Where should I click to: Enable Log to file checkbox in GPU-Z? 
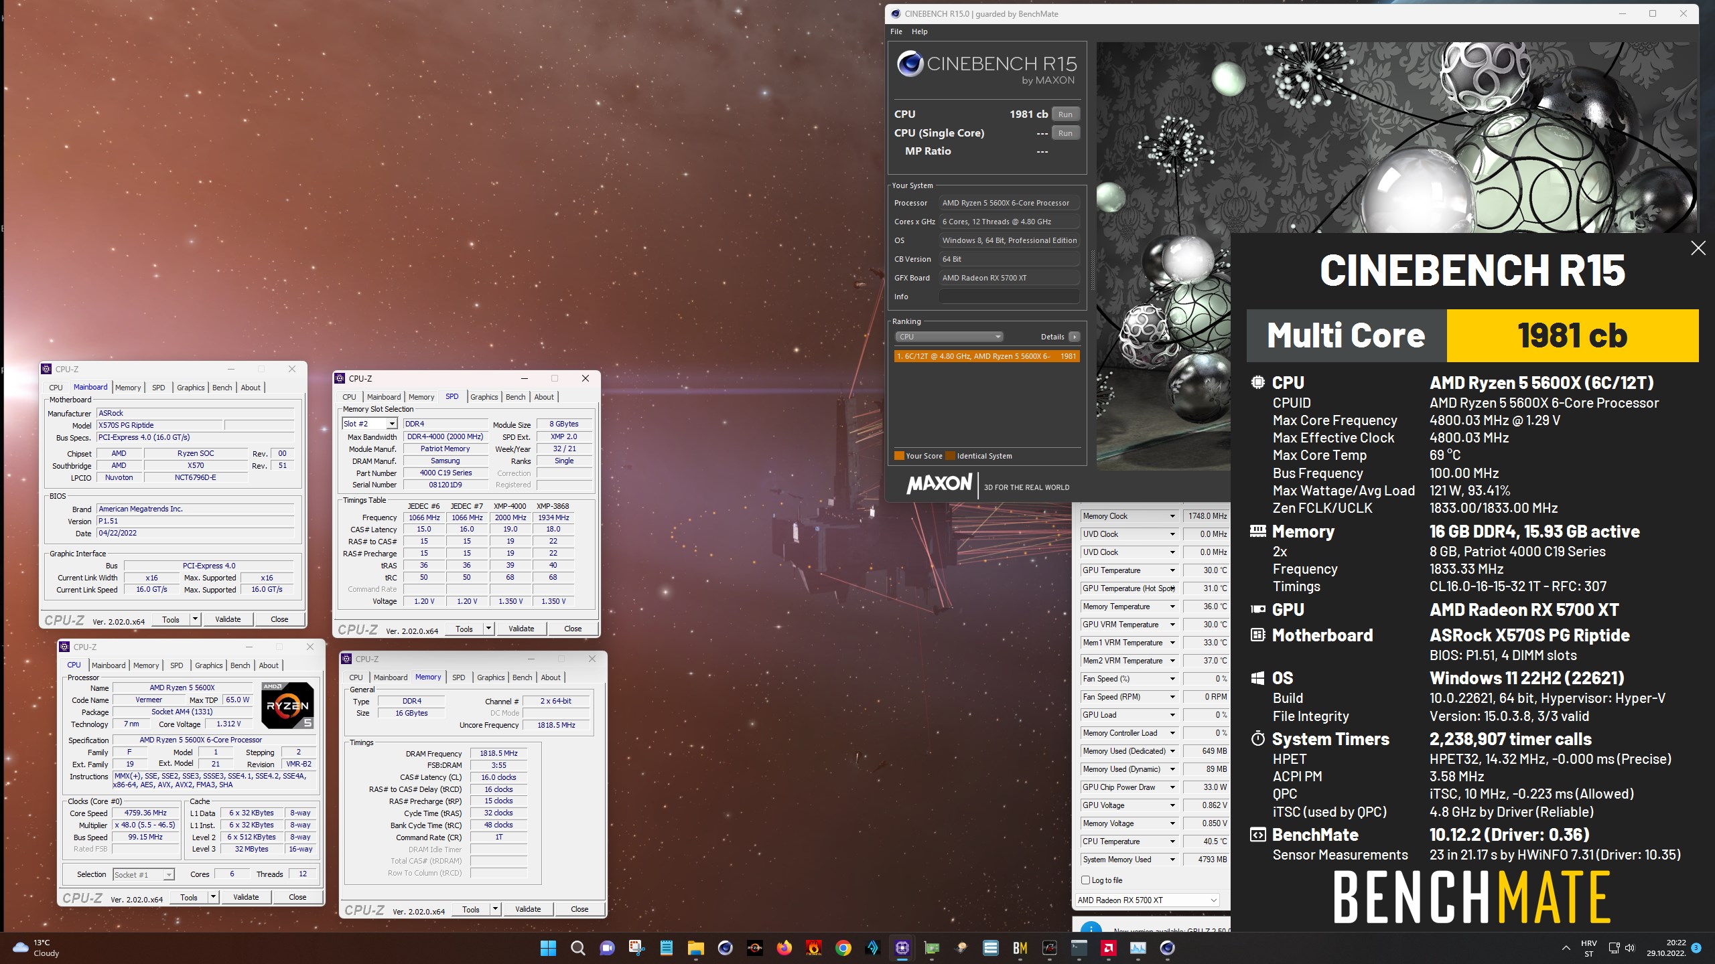point(1086,880)
